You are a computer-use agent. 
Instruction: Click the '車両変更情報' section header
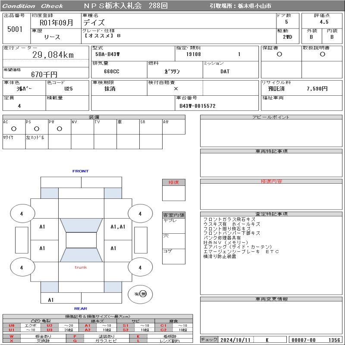[x=271, y=299]
